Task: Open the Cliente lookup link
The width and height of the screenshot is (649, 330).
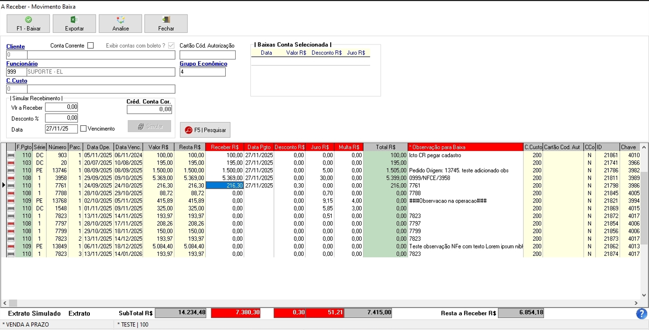Action: point(16,46)
